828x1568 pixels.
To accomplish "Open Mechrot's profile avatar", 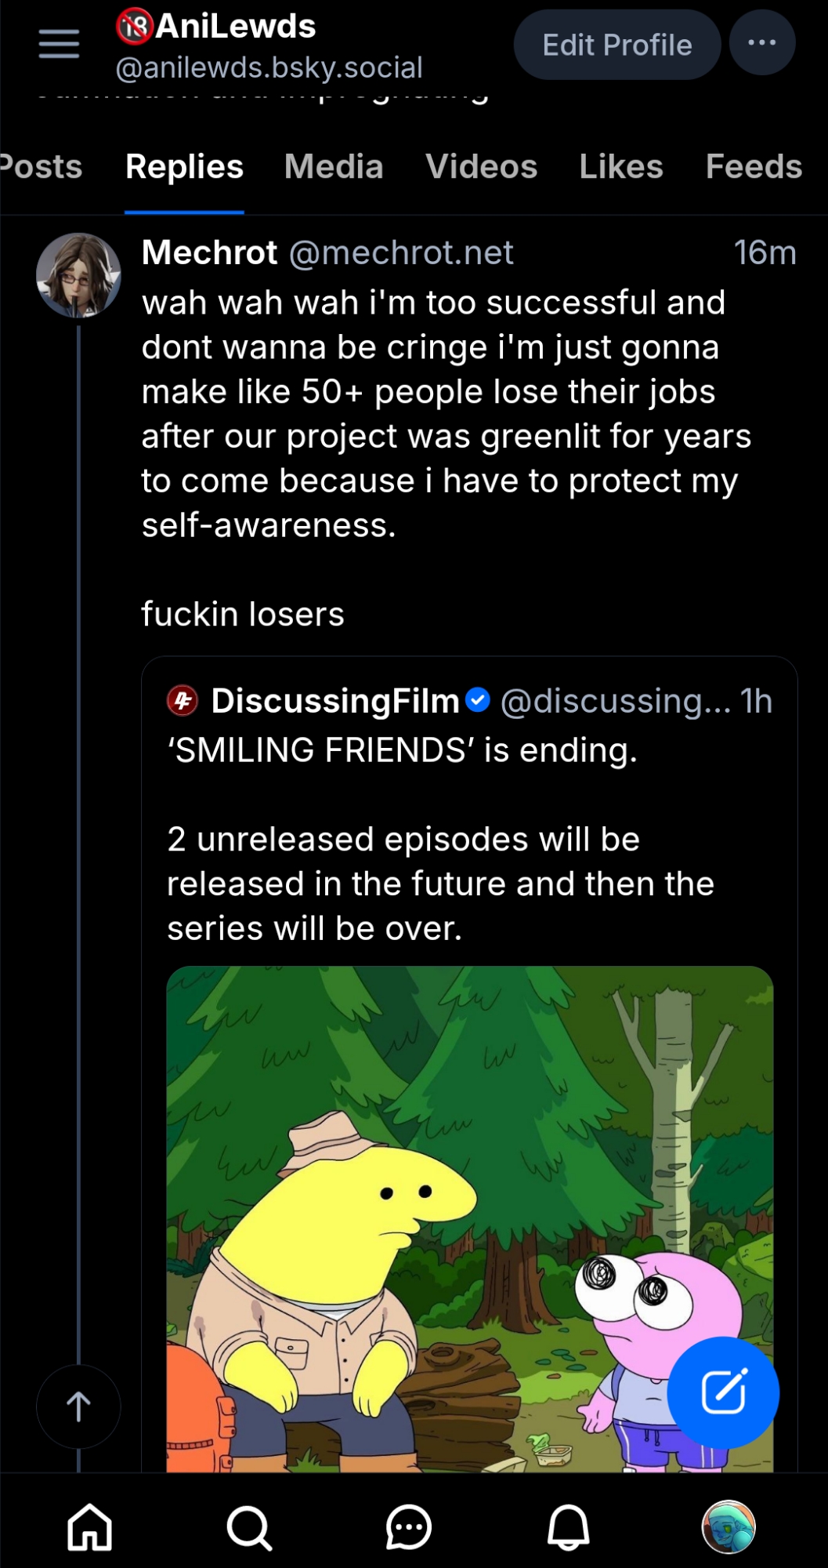I will (78, 275).
